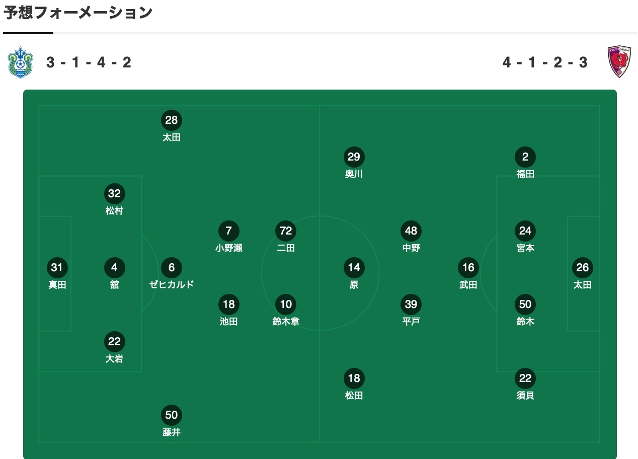Screen dimensions: 638x459
Task: Click the player name 藤井
Action: coord(172,432)
